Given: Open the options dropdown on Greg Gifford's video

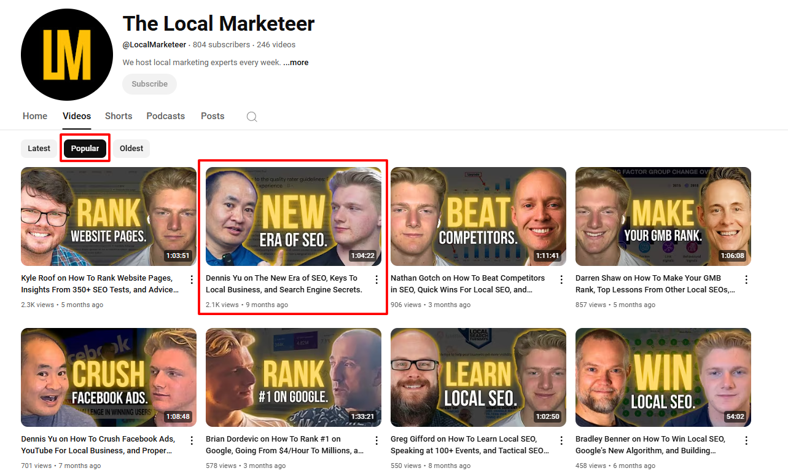Looking at the screenshot, I should click(x=561, y=440).
